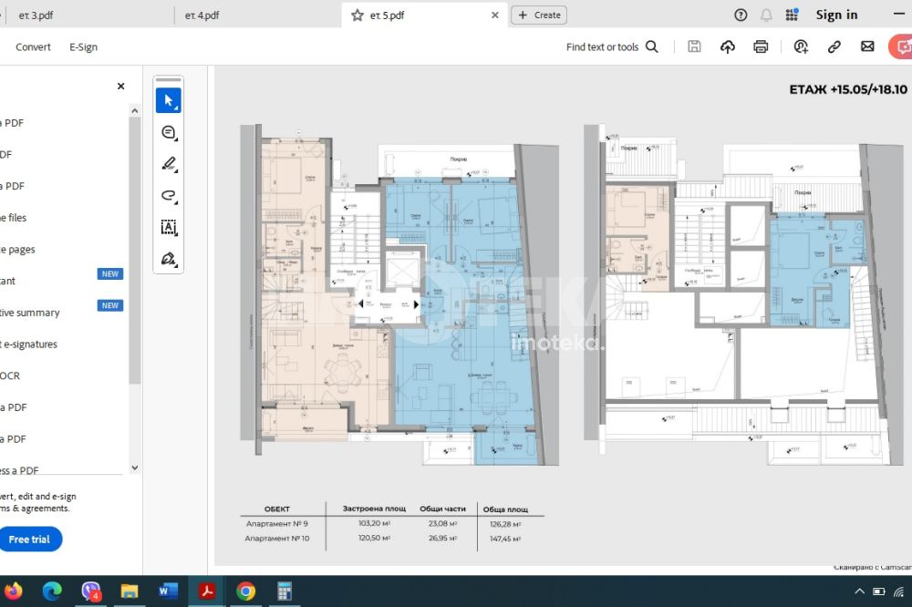Image resolution: width=912 pixels, height=607 pixels.
Task: Open the Fill & Sign pen tool
Action: [168, 259]
